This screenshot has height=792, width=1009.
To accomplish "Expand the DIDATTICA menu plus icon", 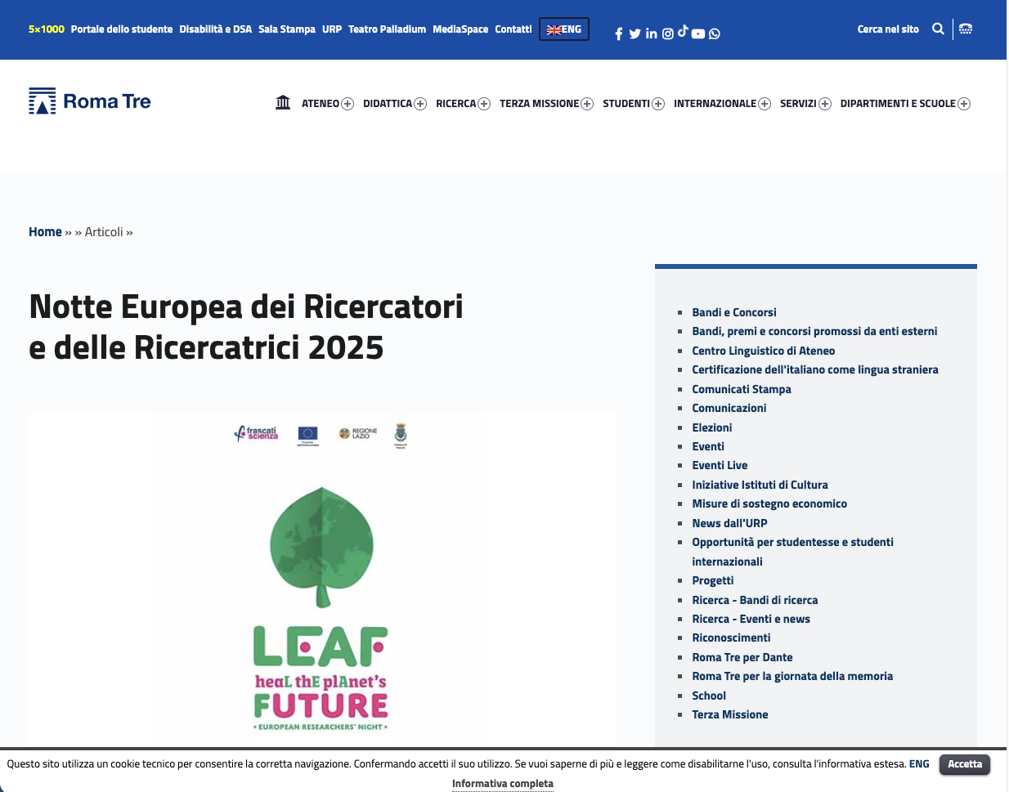I will [x=419, y=103].
